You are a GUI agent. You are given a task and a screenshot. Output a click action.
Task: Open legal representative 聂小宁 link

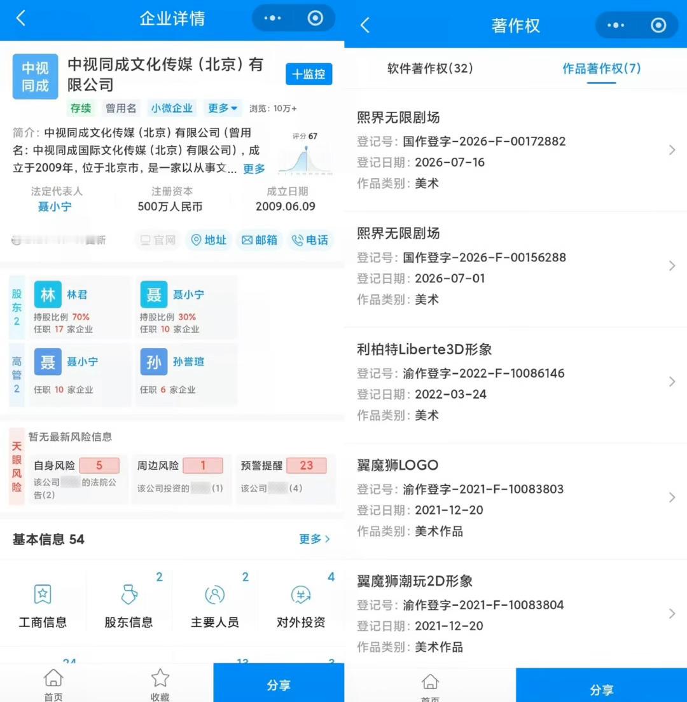coord(55,207)
